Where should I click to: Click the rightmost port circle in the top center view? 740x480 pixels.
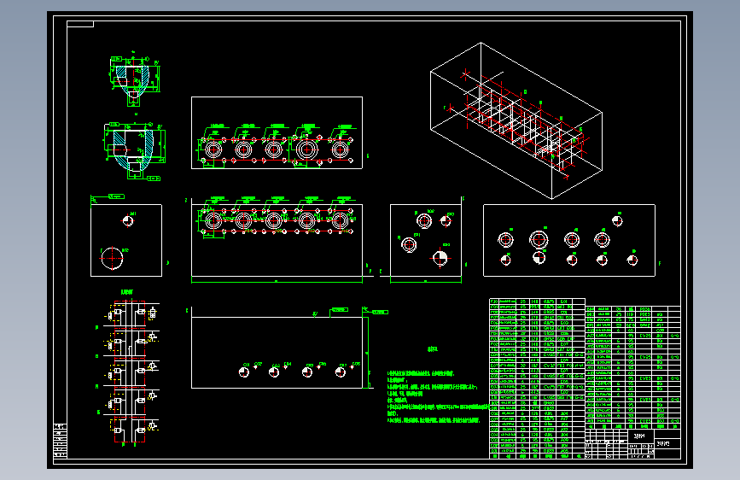(x=340, y=149)
